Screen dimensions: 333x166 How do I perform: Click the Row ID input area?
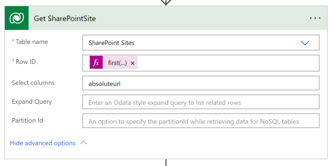point(228,63)
